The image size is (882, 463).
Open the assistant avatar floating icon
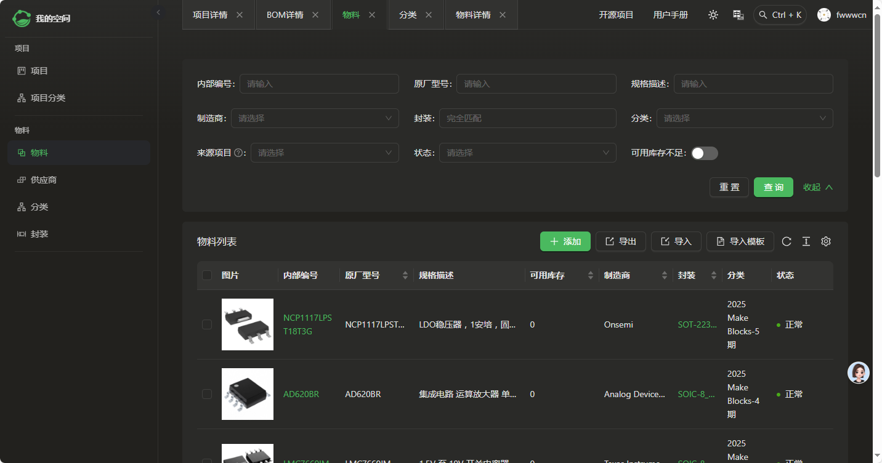(858, 372)
